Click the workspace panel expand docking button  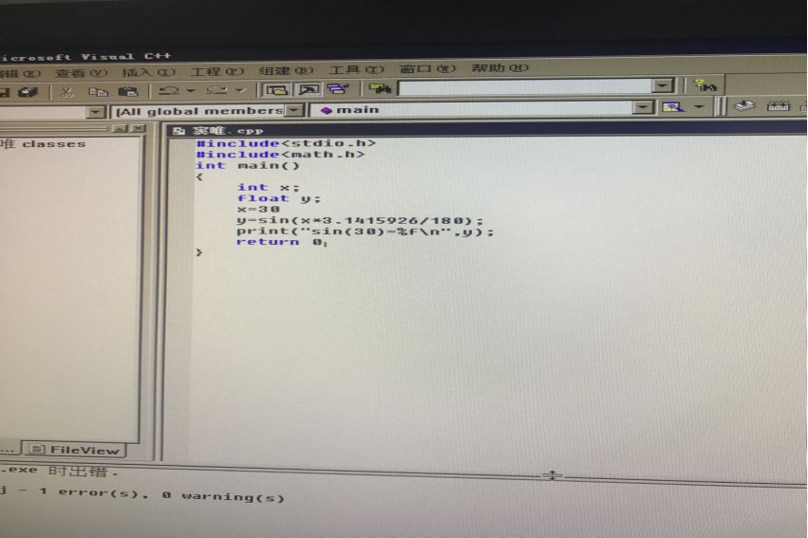[121, 128]
